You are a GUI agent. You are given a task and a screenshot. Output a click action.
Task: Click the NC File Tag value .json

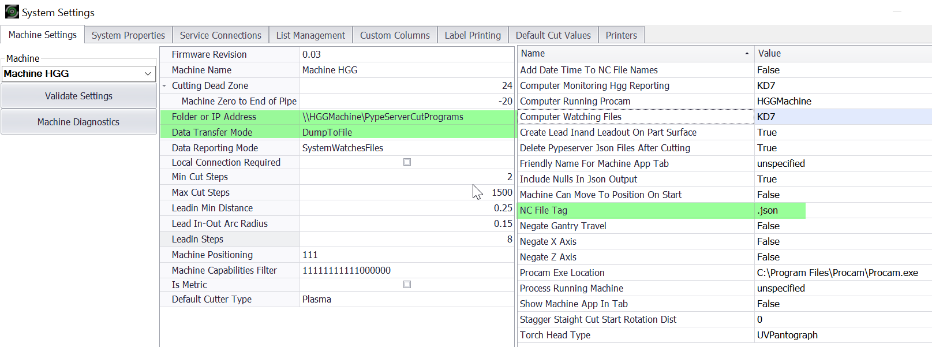coord(768,210)
